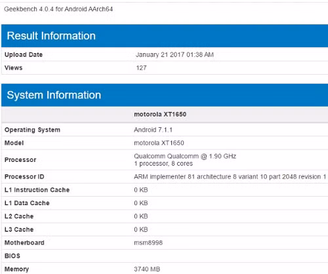Click the Qualcomm 1.90 GHz processor text
The width and height of the screenshot is (328, 274).
tap(185, 156)
